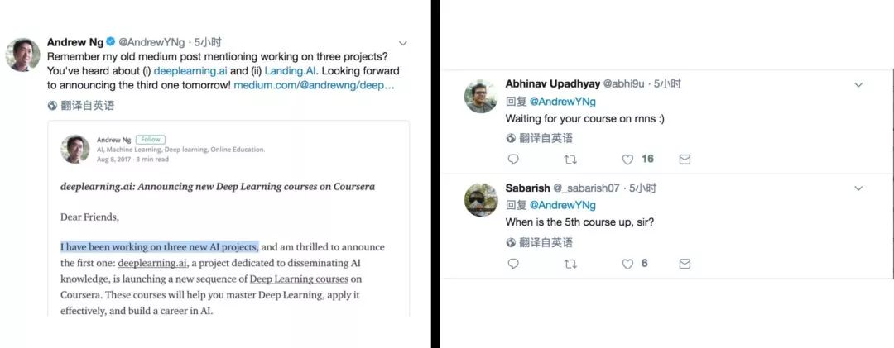Send Abhinav's tweet via direct message icon
This screenshot has width=894, height=348.
tap(685, 159)
